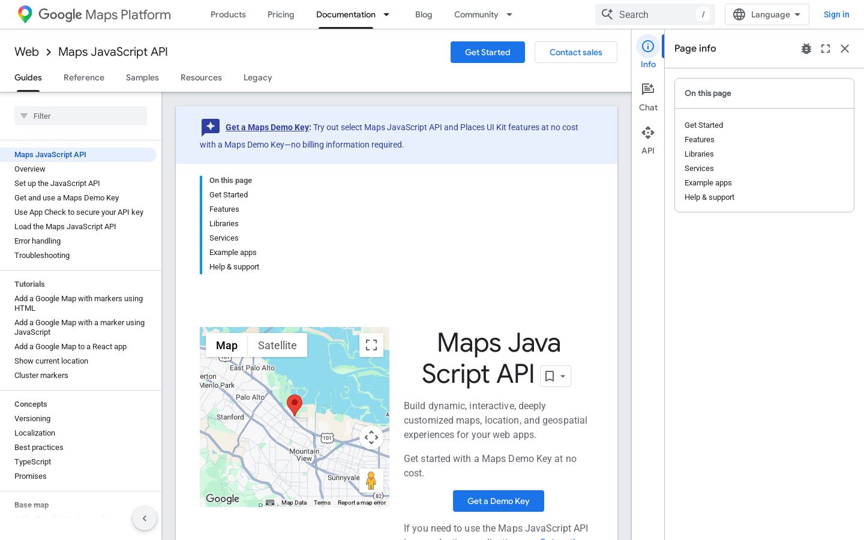This screenshot has height=540, width=864.
Task: Click the Web breadcrumb link
Action: point(26,52)
